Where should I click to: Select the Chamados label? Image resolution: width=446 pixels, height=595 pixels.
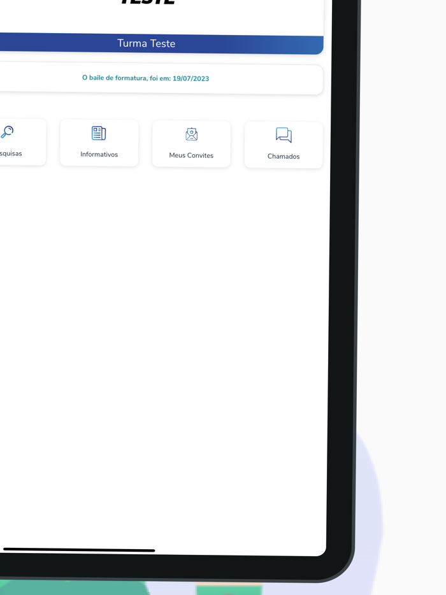(x=284, y=156)
